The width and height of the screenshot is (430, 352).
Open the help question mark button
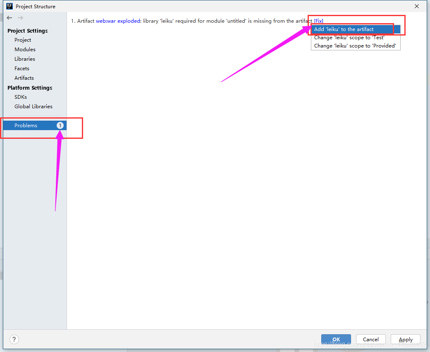(14, 340)
